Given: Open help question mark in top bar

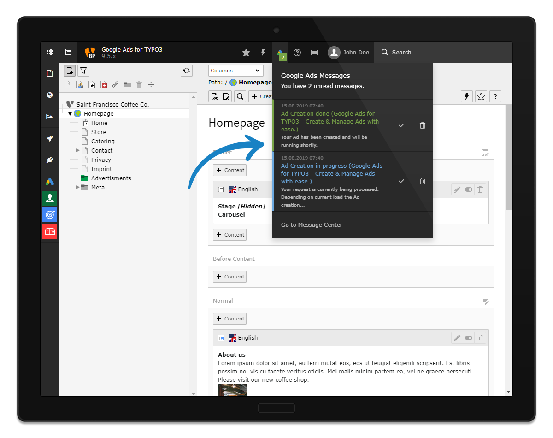Looking at the screenshot, I should tap(297, 53).
